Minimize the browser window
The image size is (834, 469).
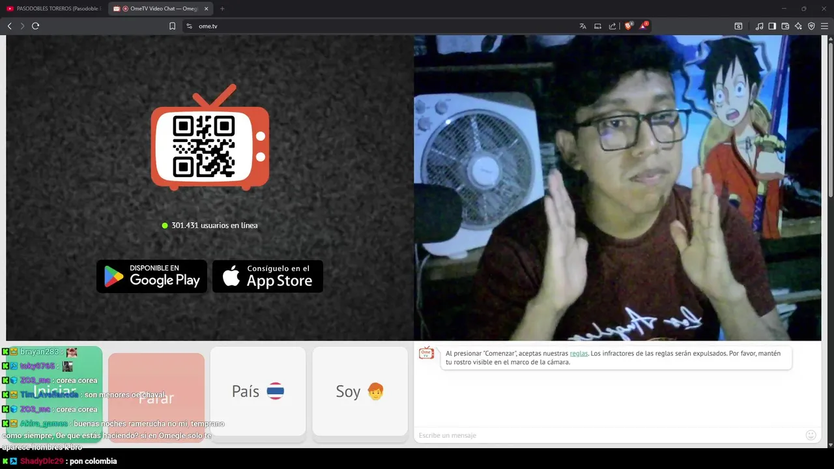point(784,8)
